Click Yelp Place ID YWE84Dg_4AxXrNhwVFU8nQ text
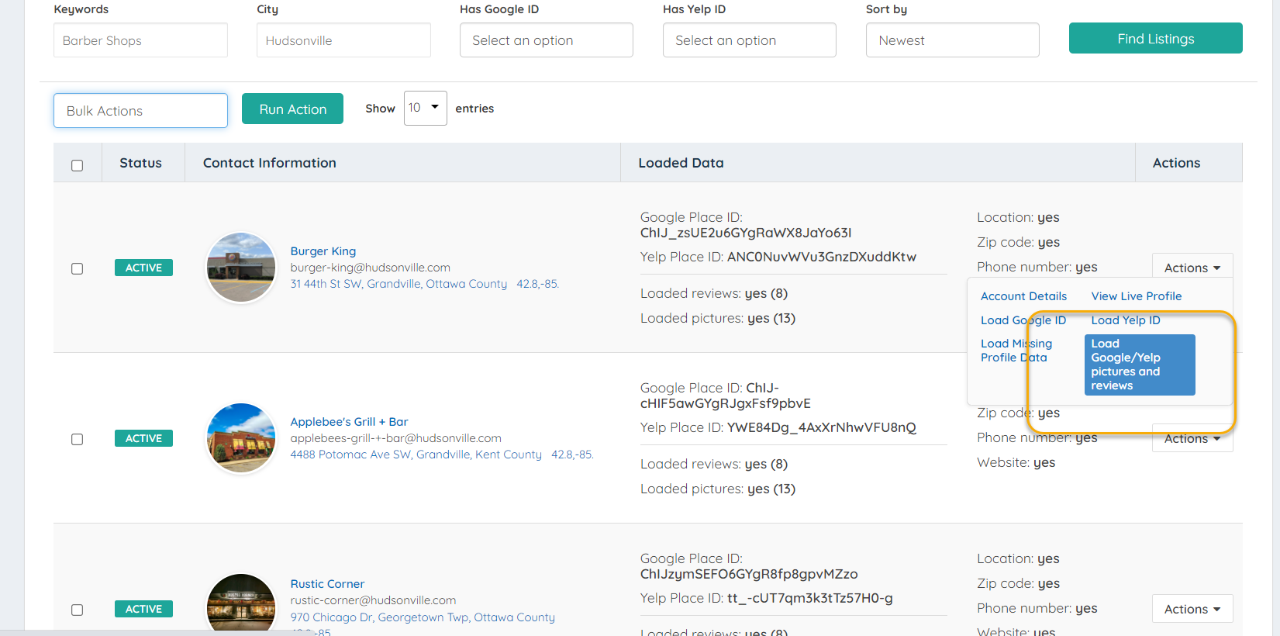This screenshot has height=636, width=1280. [x=778, y=427]
